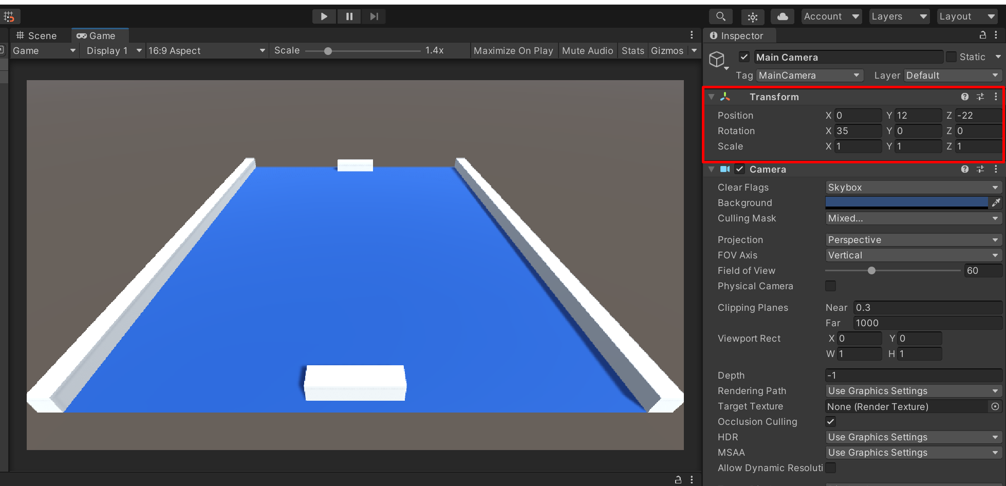Open the cloud services icon
The height and width of the screenshot is (486, 1006).
(783, 16)
